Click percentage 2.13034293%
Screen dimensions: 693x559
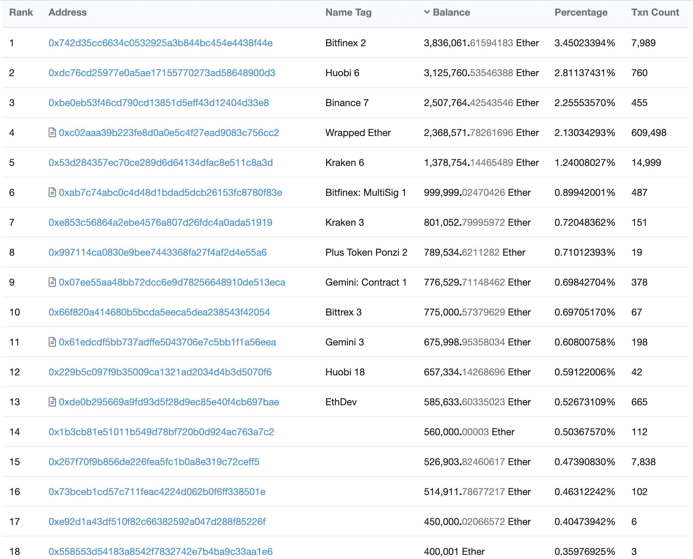click(585, 133)
